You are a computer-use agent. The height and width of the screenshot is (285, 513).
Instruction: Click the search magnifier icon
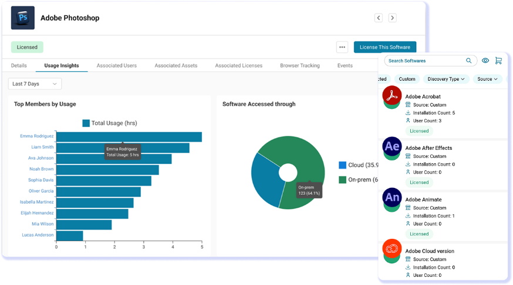[x=469, y=61]
